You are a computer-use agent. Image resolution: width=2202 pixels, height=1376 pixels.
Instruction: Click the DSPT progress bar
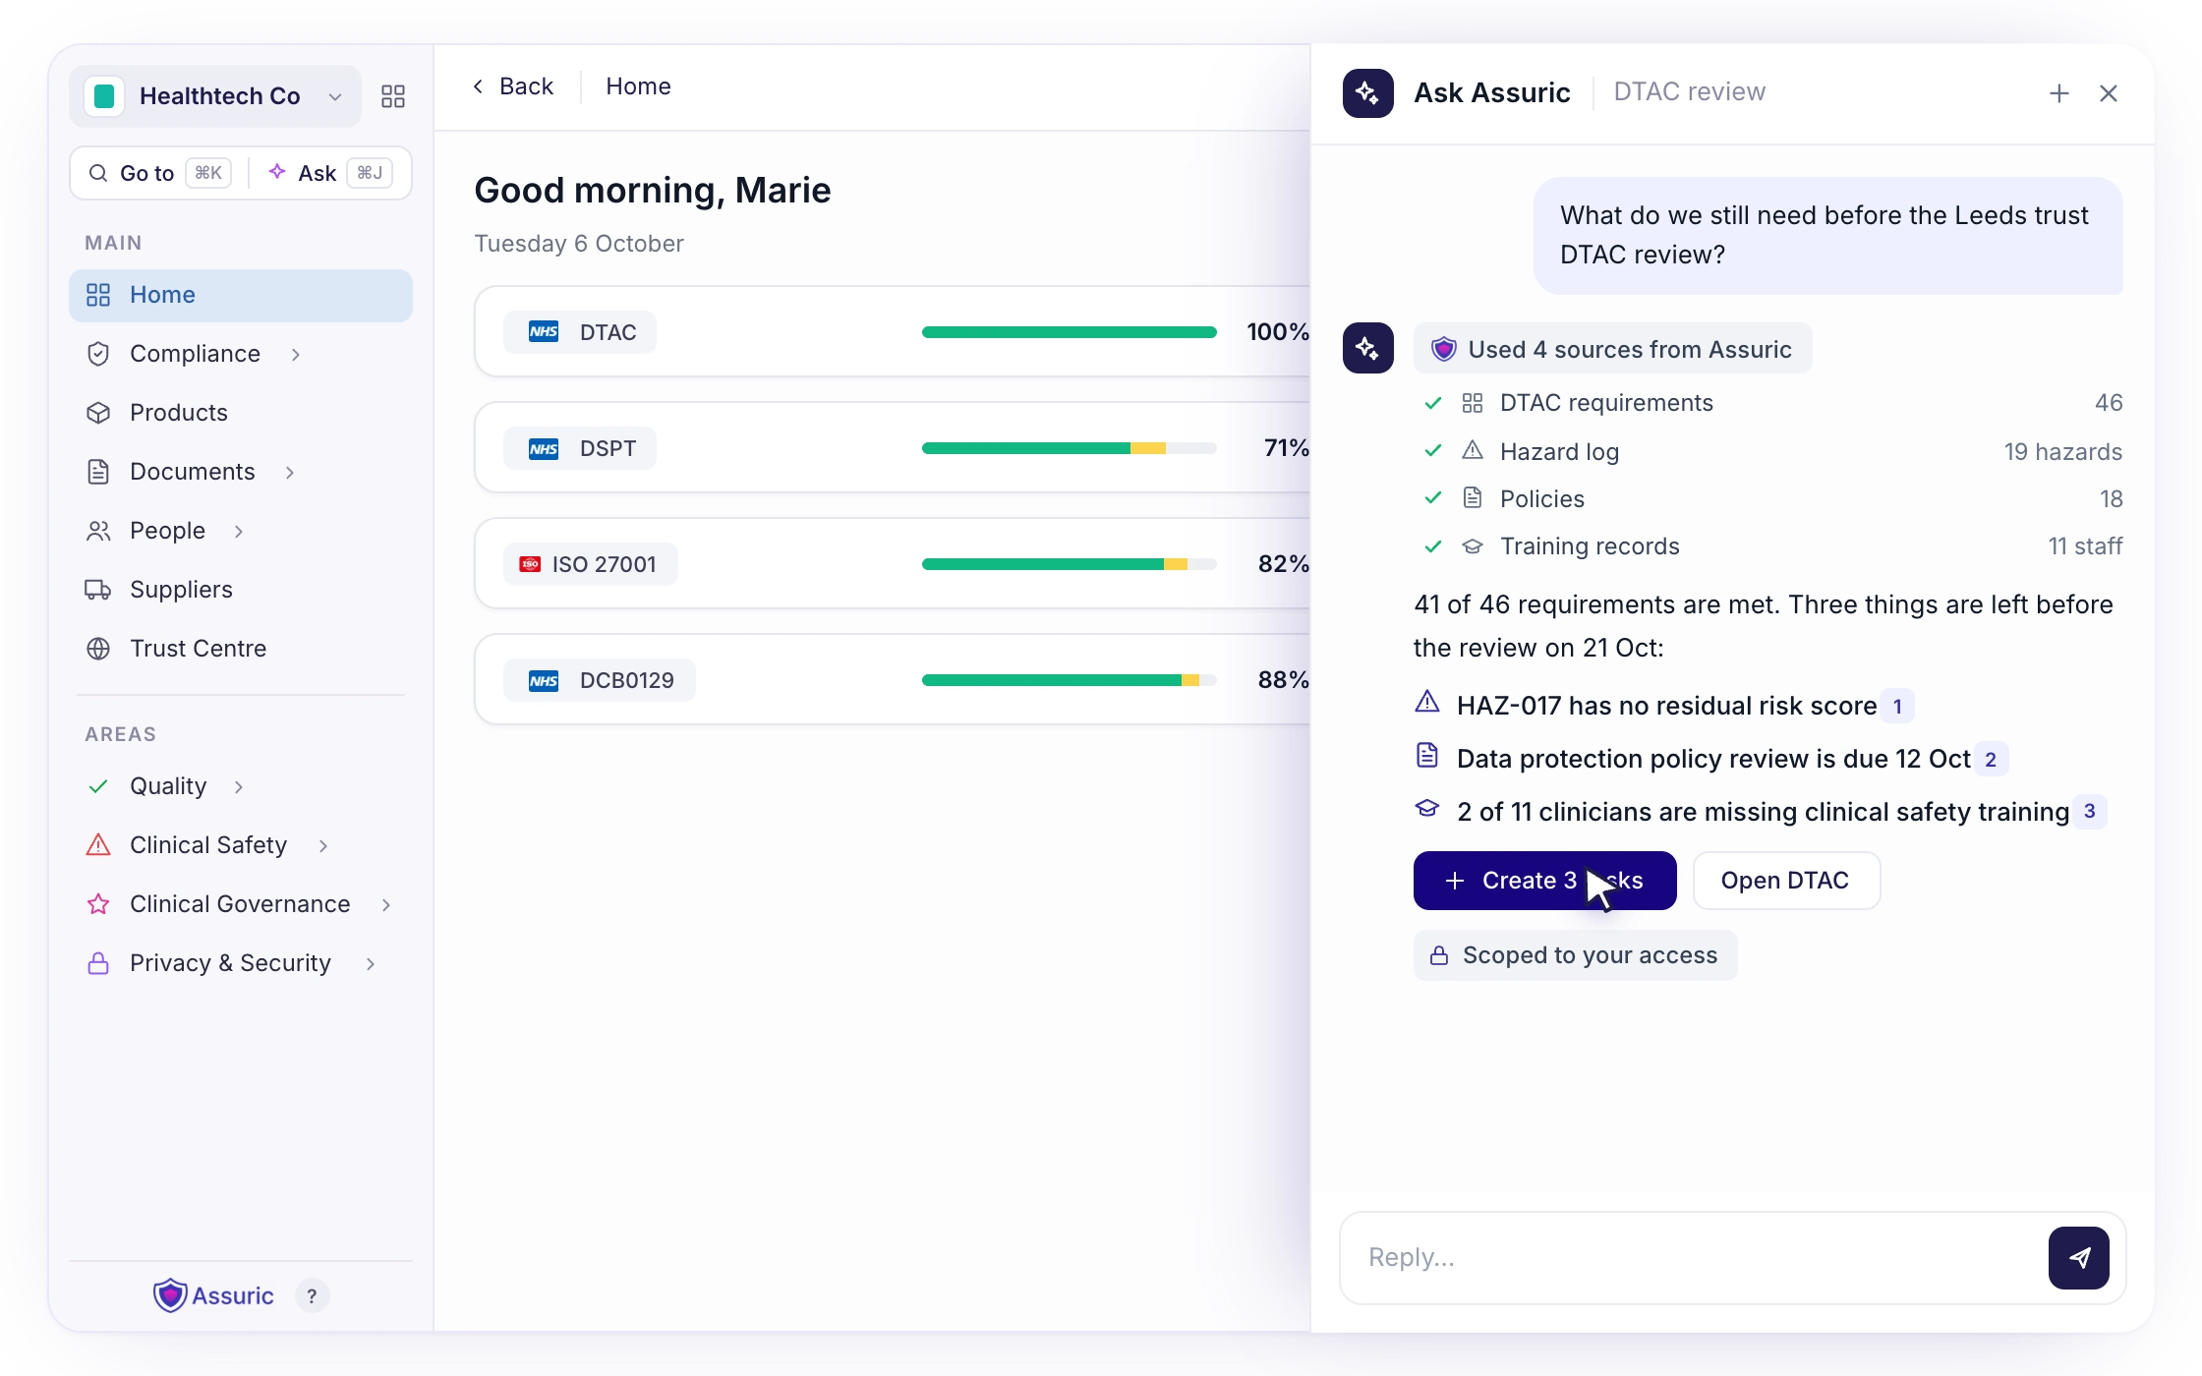pos(1070,448)
